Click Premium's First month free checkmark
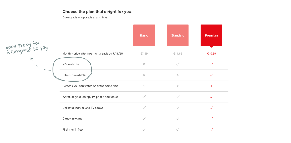The height and width of the screenshot is (143, 291). [x=211, y=129]
